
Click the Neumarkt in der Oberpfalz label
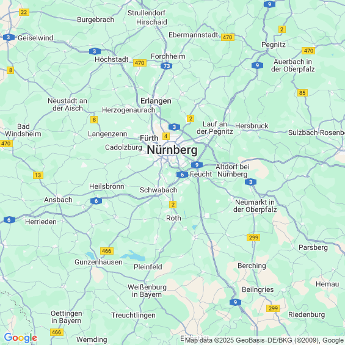(x=255, y=206)
